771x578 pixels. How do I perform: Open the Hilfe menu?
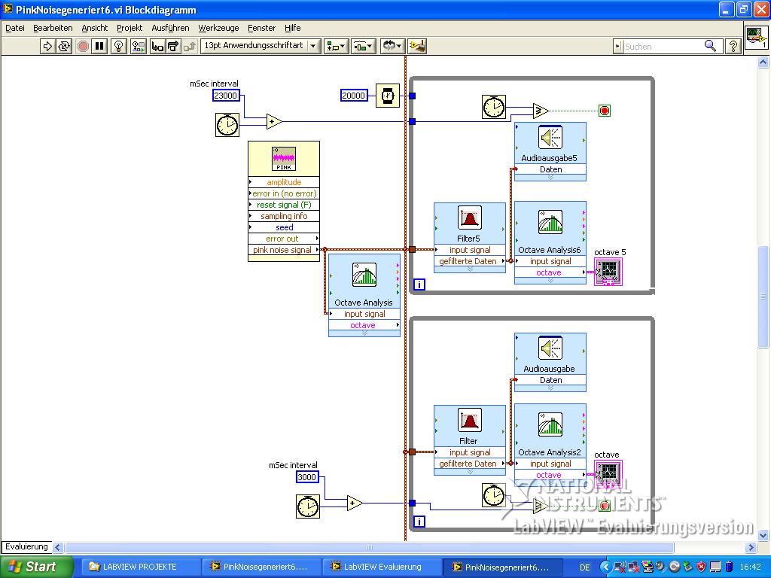(x=293, y=28)
